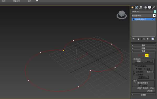This screenshot has height=99, width=157.
Task: Open the Utilities hammer panel tab
Action: 154,8
